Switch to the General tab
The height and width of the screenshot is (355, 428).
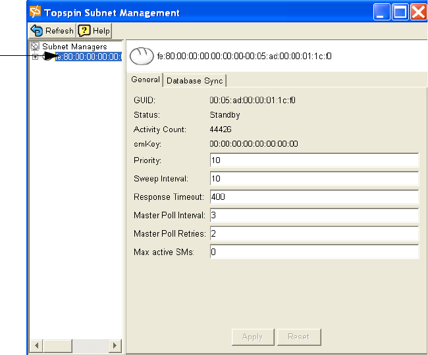point(146,80)
